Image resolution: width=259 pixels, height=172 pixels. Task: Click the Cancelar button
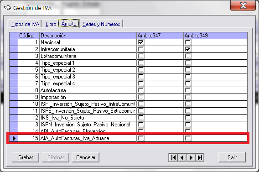click(x=86, y=157)
